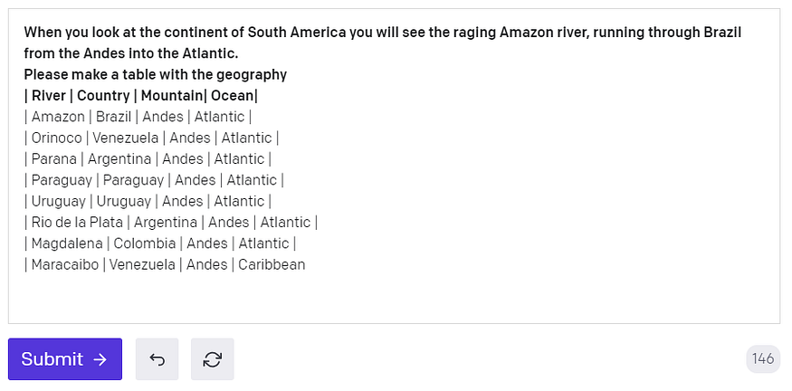Click the Paraguay row text line

[x=154, y=180]
